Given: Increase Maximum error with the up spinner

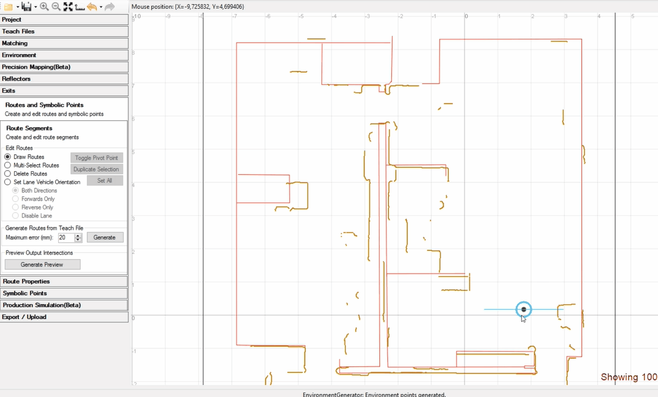Looking at the screenshot, I should 78,235.
